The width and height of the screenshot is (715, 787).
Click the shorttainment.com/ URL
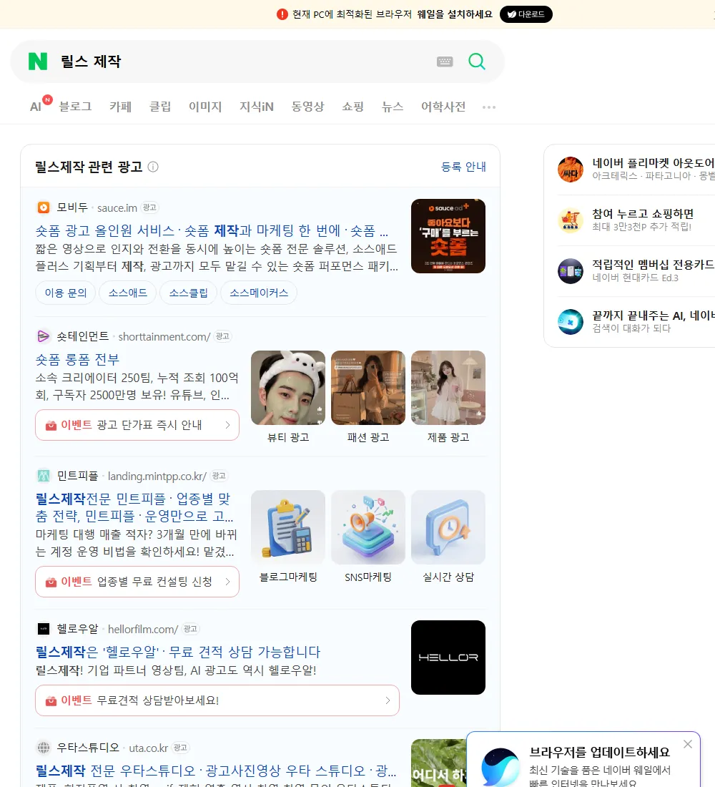pyautogui.click(x=164, y=336)
